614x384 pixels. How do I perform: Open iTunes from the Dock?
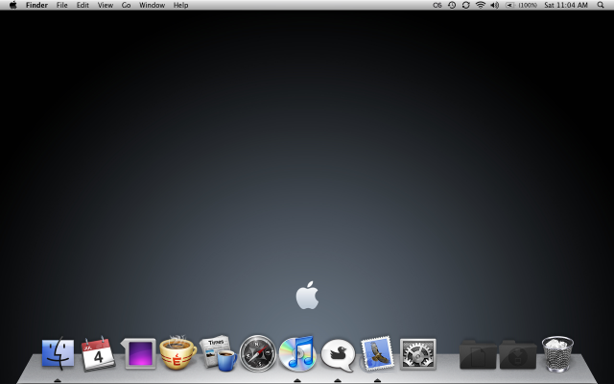point(297,353)
